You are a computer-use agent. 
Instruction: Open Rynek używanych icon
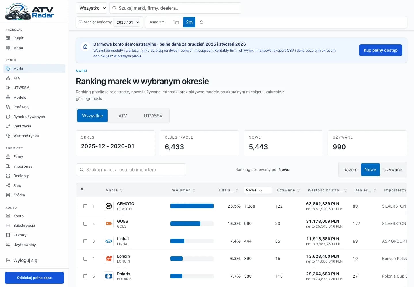pyautogui.click(x=8, y=117)
